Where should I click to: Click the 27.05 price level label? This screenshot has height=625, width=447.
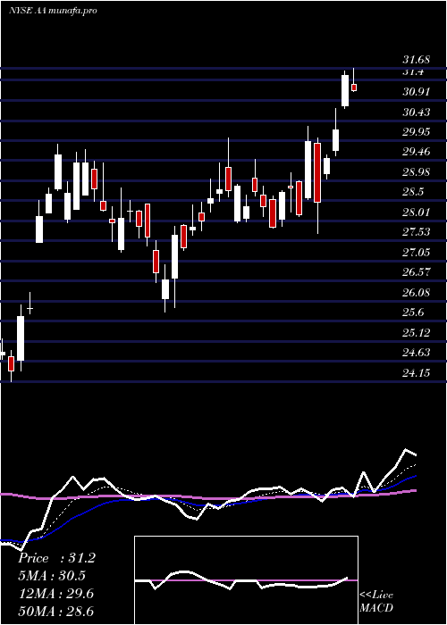(x=416, y=253)
